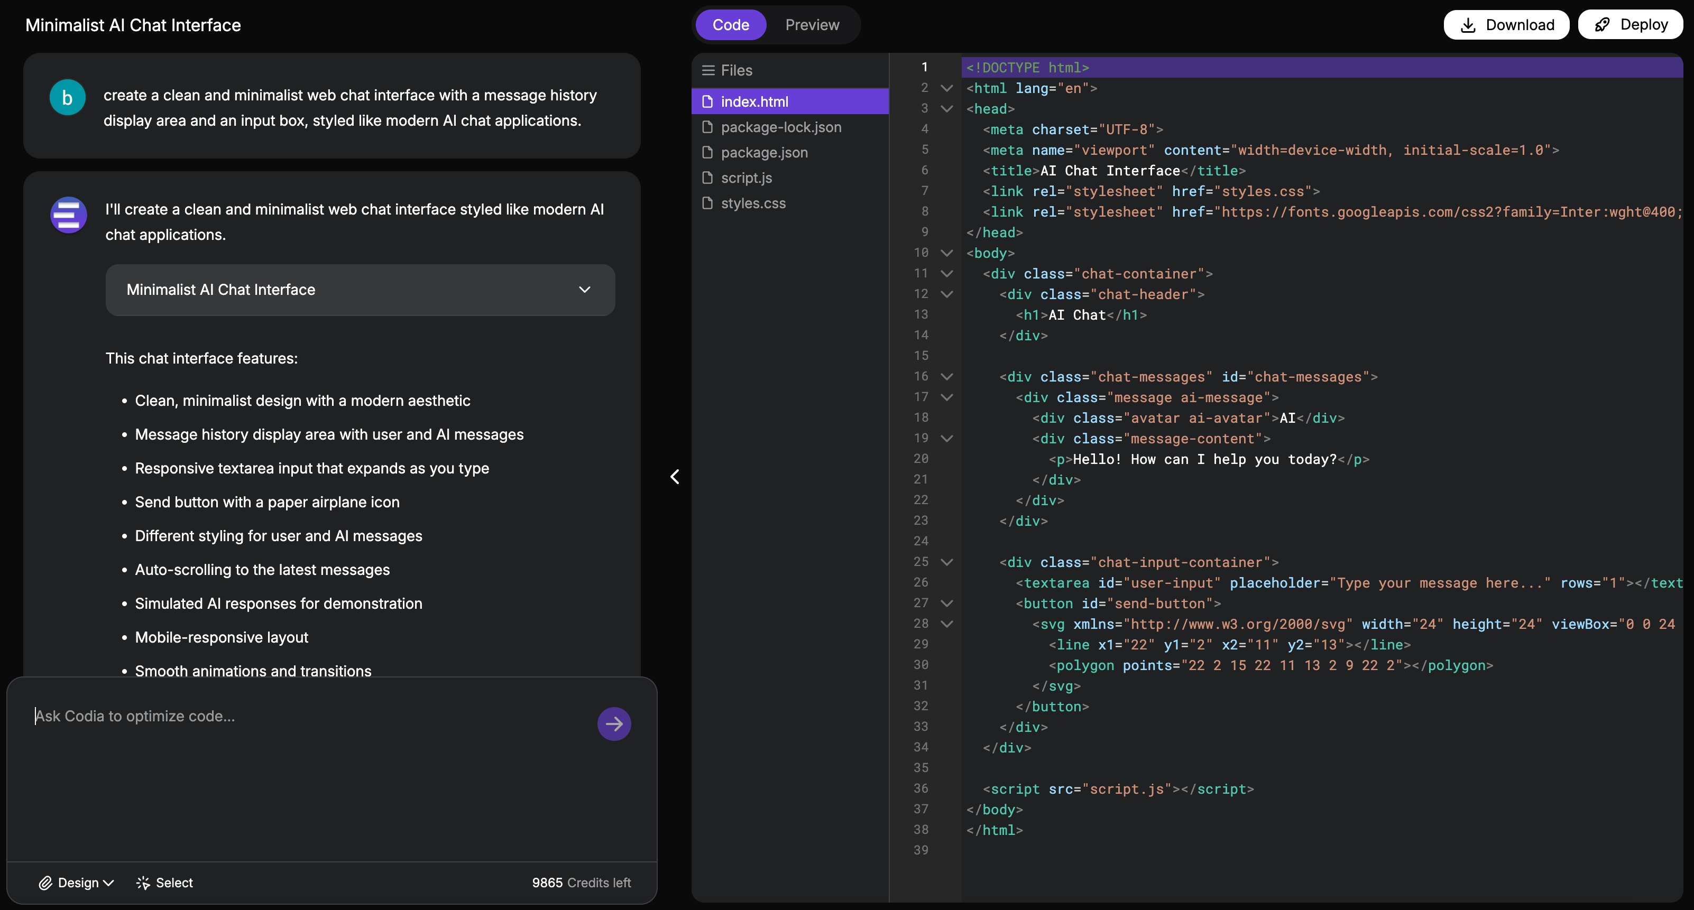This screenshot has height=910, width=1694.
Task: Click the Codia assistant avatar
Action: (x=68, y=215)
